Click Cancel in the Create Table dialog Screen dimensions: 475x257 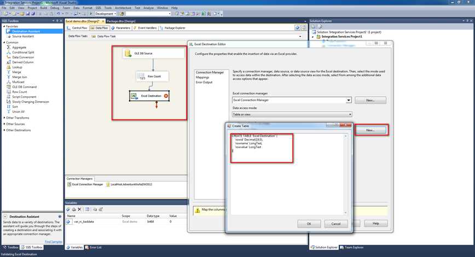tap(336, 224)
